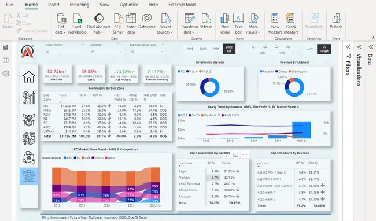Expand the Visualizations pane
Screen dimensions: 376x221
(359, 47)
